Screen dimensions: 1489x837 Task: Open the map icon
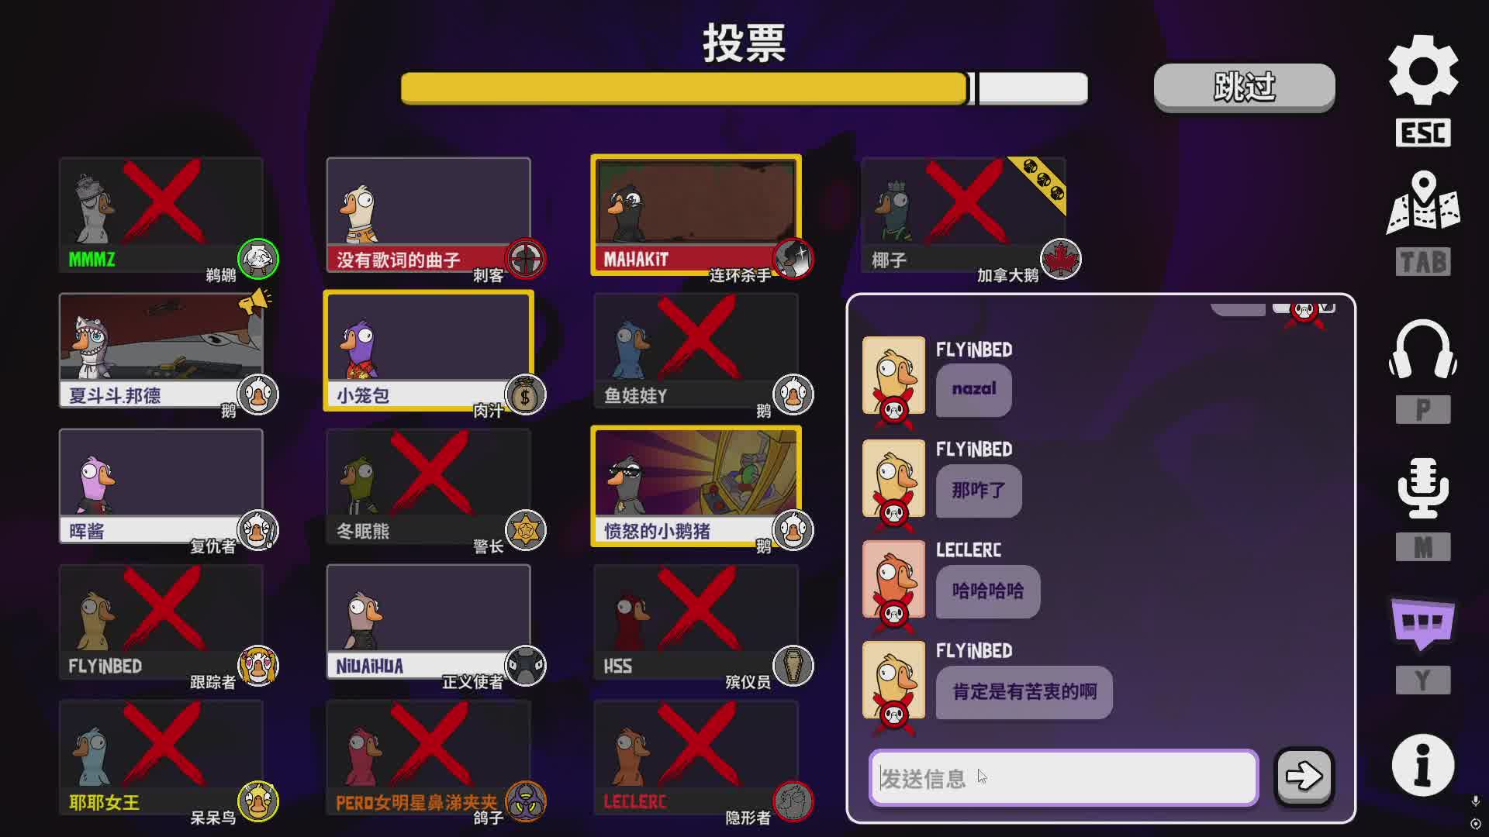(1423, 203)
